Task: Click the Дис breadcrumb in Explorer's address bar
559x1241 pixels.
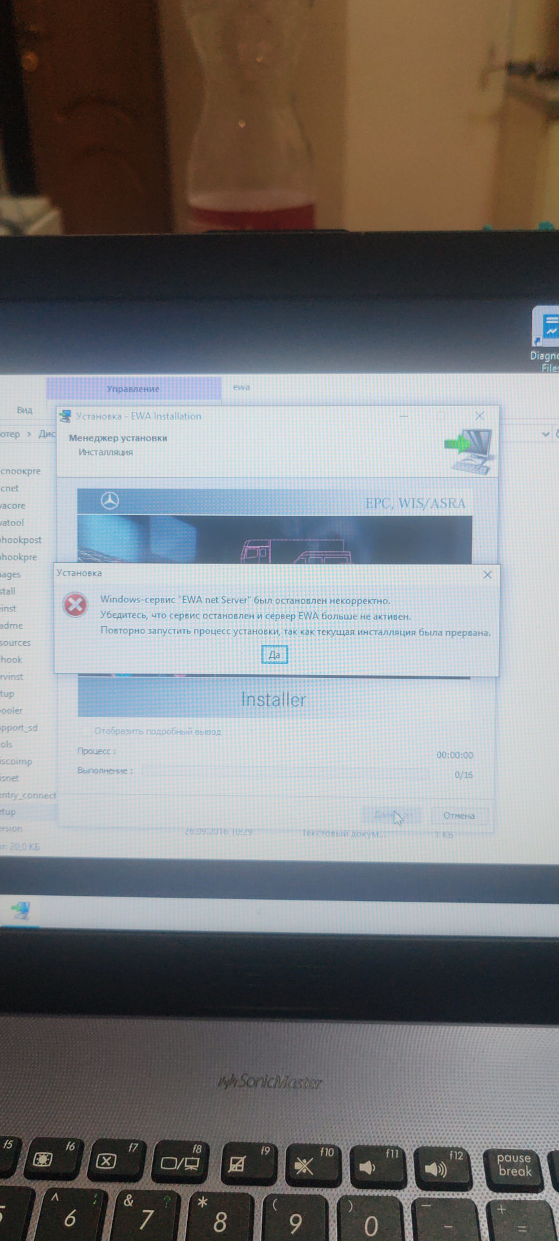Action: [x=47, y=434]
